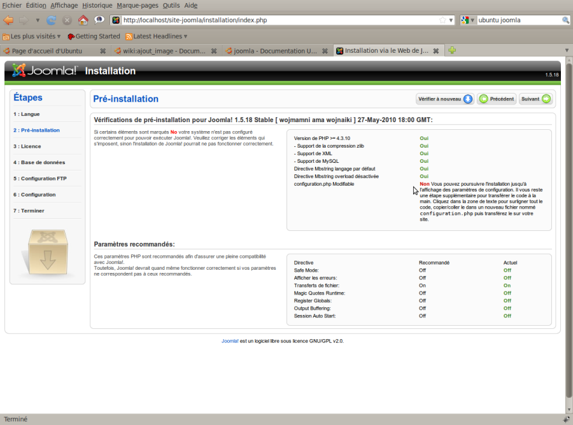
Task: Click the vertical scrollbar thumb
Action: coord(569,230)
